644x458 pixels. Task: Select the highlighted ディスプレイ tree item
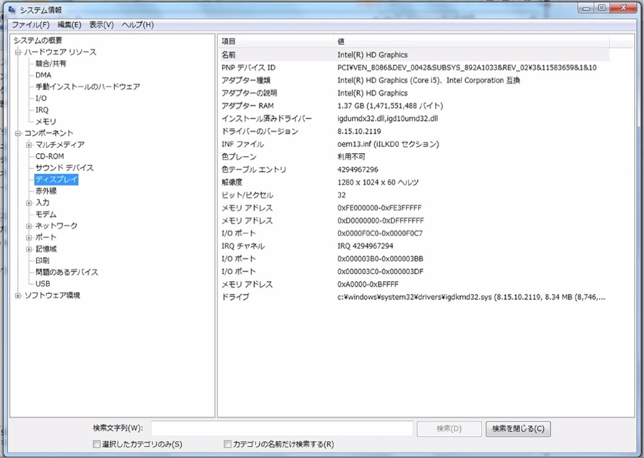tap(57, 180)
